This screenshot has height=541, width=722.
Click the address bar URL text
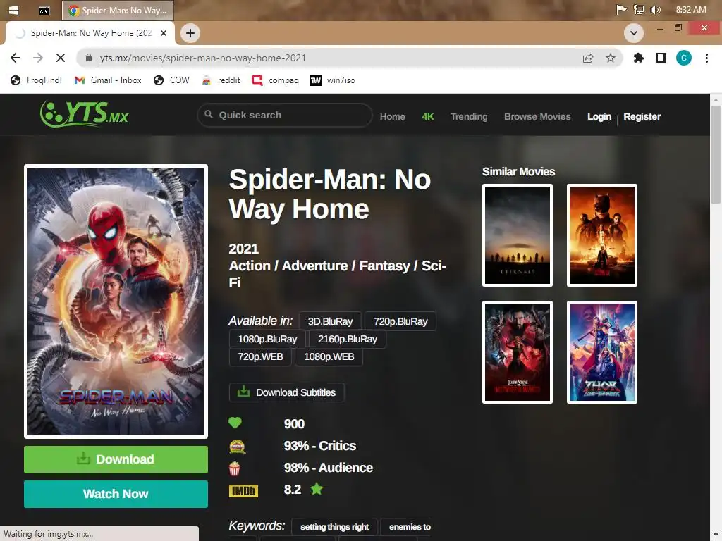(202, 58)
